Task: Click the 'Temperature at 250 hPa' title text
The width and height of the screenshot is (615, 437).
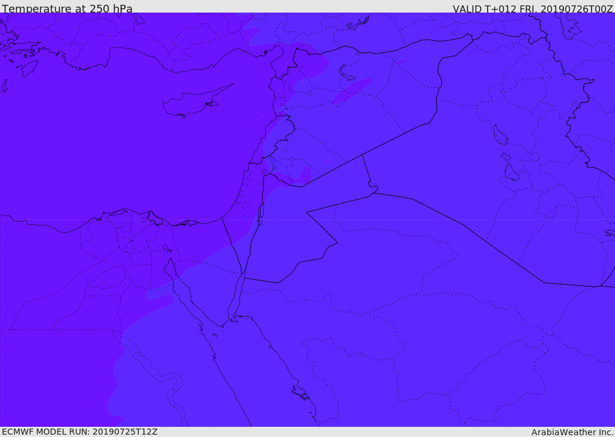Action: [67, 8]
